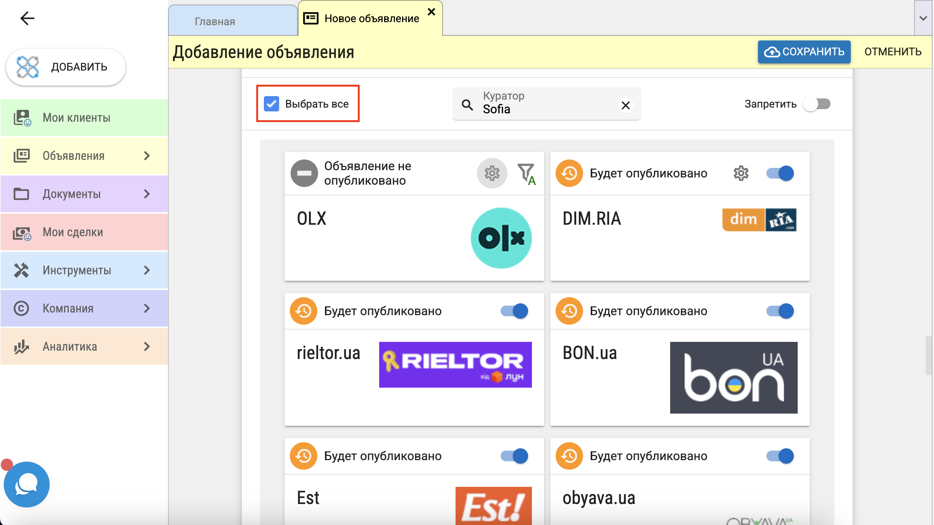Screen dimensions: 934x525
Task: Open Документы menu item
Action: (x=84, y=194)
